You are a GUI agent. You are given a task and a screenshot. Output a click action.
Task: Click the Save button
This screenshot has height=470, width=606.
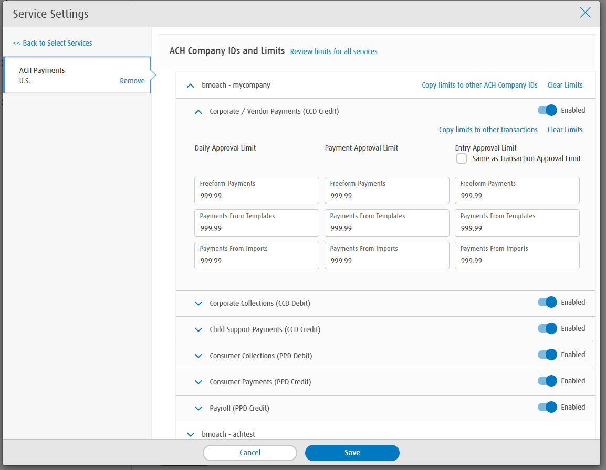(352, 453)
